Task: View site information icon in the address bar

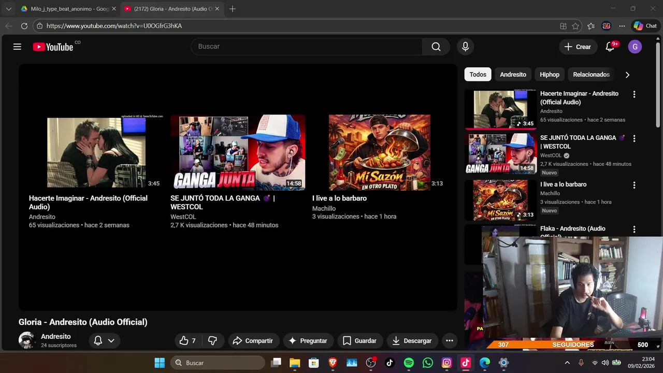Action: coord(39,26)
